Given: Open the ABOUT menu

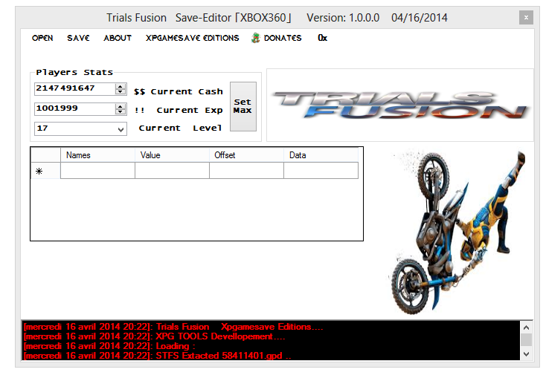Looking at the screenshot, I should coord(118,38).
